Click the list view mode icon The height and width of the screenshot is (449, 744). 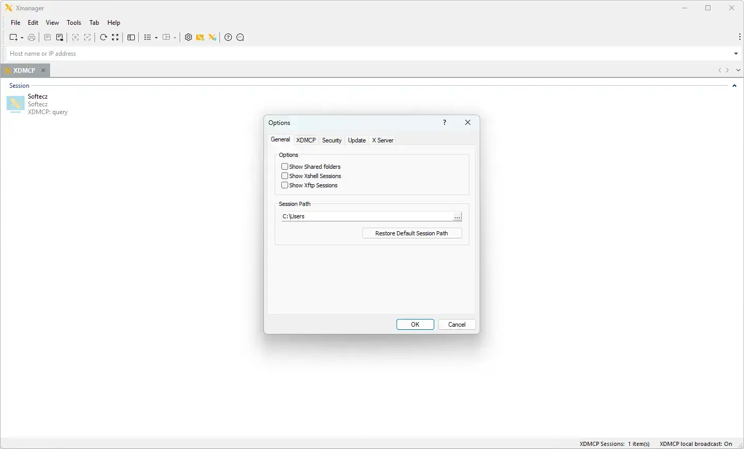coord(148,37)
